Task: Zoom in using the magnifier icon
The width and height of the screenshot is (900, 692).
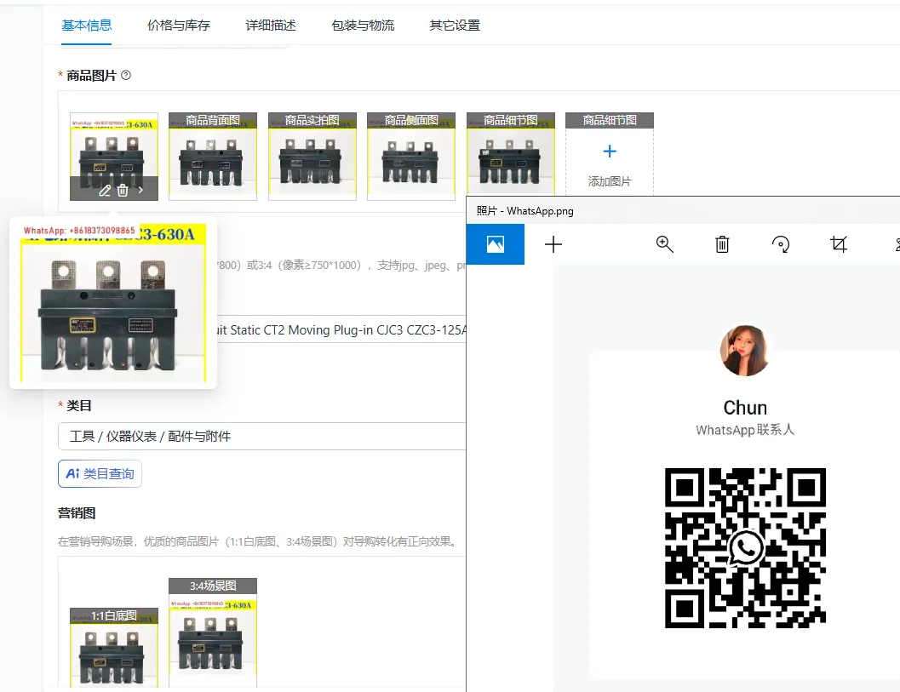Action: (665, 245)
